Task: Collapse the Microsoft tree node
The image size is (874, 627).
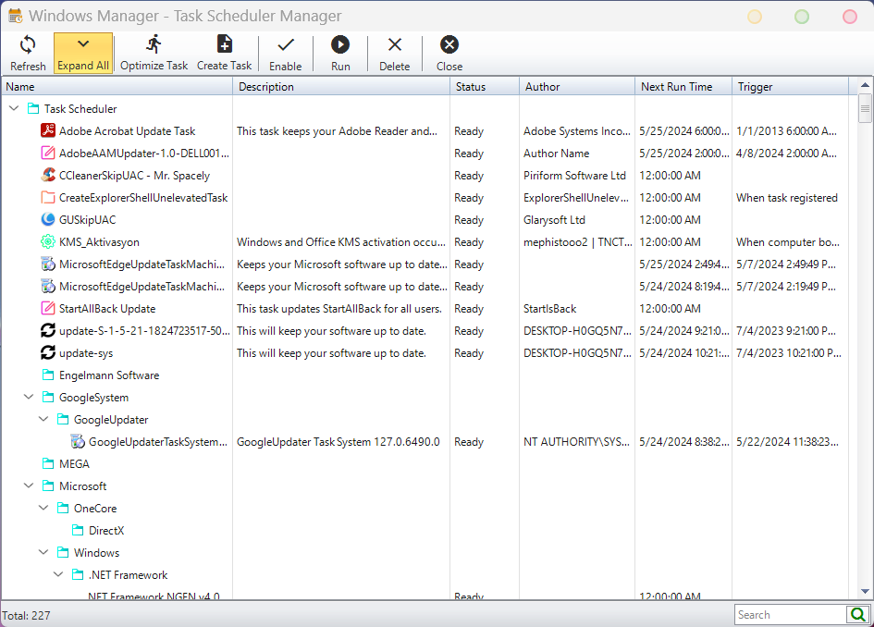Action: (x=29, y=486)
